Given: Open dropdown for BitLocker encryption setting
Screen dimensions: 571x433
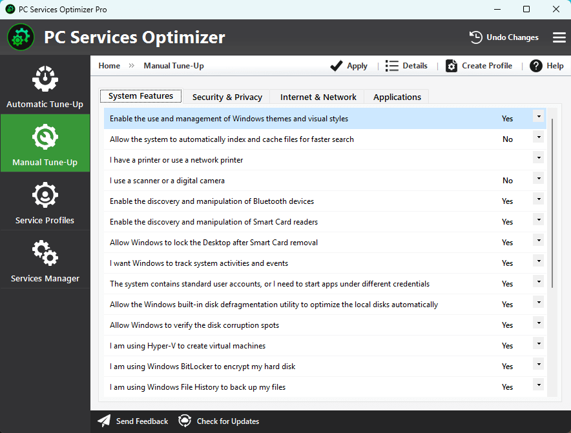Looking at the screenshot, I should tap(539, 364).
